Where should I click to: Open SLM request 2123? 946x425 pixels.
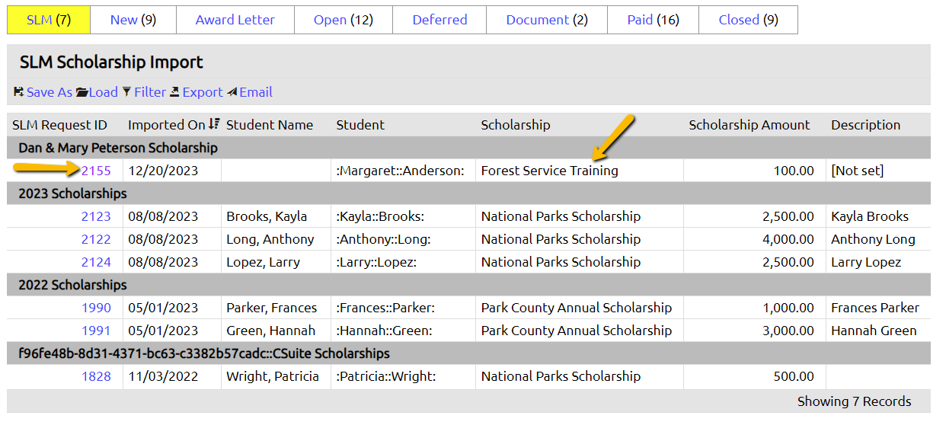[x=96, y=216]
